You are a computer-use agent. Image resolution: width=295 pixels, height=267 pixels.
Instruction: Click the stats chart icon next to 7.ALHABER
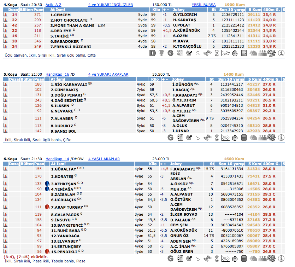click(5, 118)
